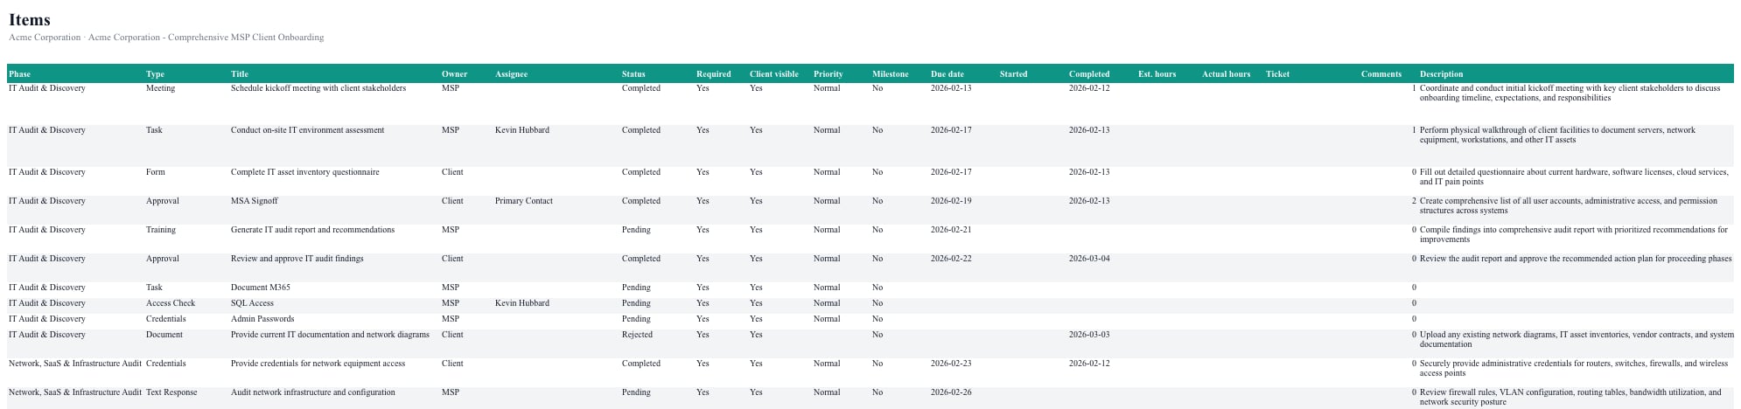Click Kevin Hubbard in the on-site assessment row
This screenshot has width=1741, height=409.
(x=522, y=130)
